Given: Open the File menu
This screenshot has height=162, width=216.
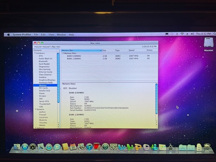Looking at the screenshot, I should pyautogui.click(x=36, y=35).
